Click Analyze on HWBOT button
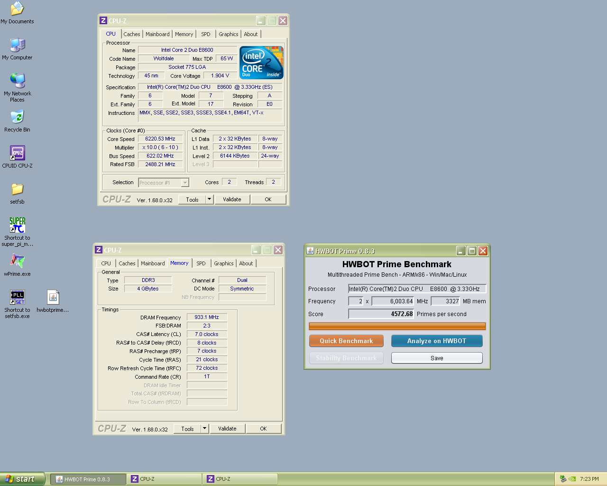The image size is (607, 486). 436,341
